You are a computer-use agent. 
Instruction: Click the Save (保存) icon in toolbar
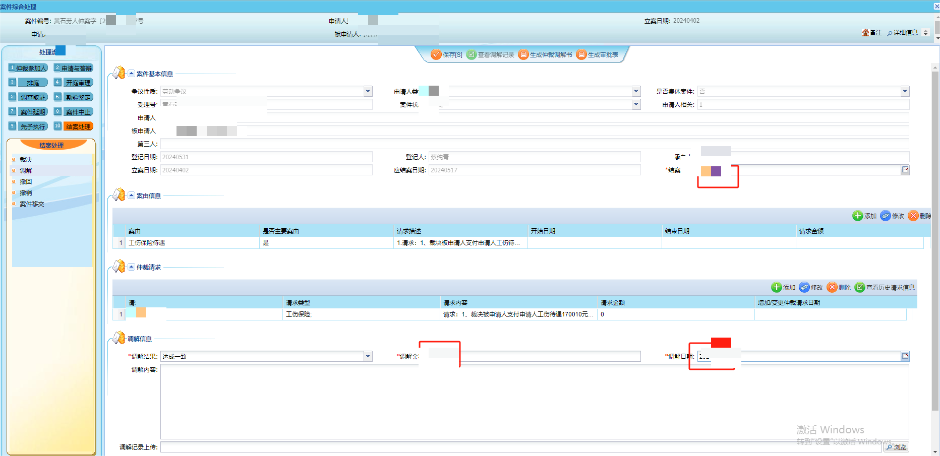pyautogui.click(x=436, y=54)
